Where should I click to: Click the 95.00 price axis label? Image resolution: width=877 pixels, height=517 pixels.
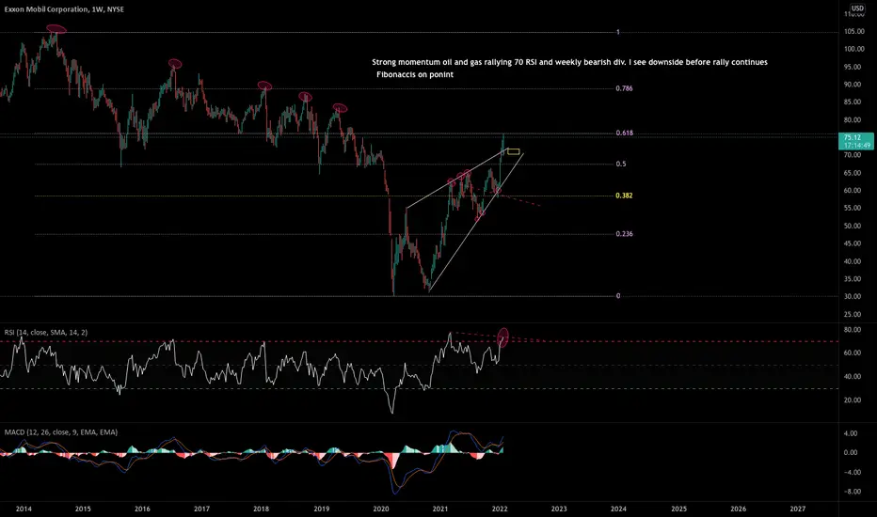point(854,67)
